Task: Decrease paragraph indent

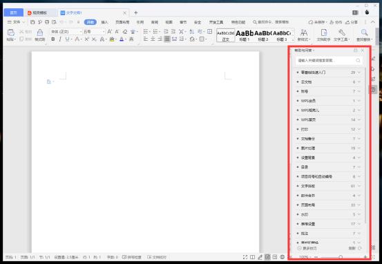Action: (166, 32)
